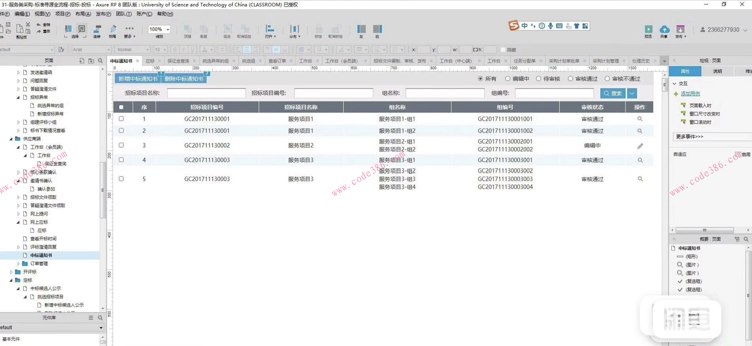Select the Connect (连接) tool
This screenshot has height=346, width=752.
click(97, 29)
